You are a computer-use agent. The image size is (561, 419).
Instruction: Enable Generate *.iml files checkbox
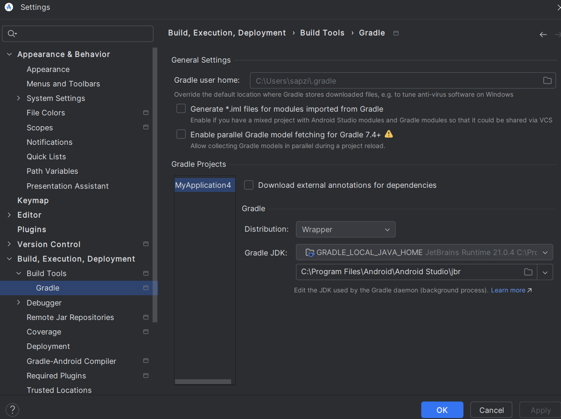point(181,109)
